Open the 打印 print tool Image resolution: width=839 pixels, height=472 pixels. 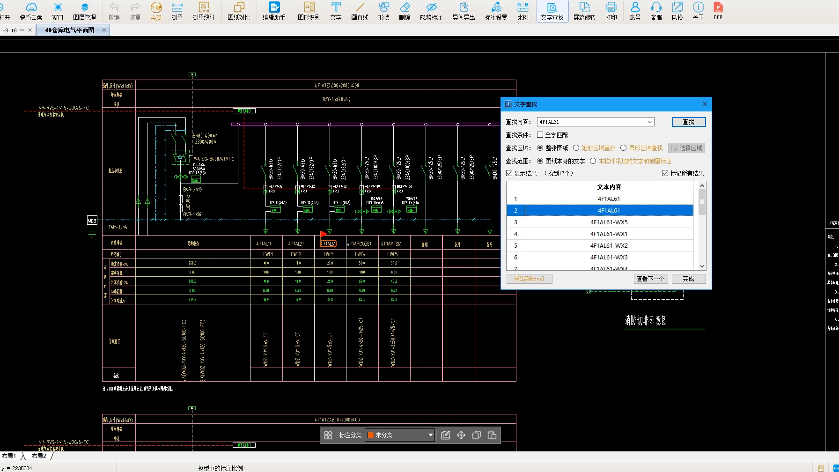611,11
